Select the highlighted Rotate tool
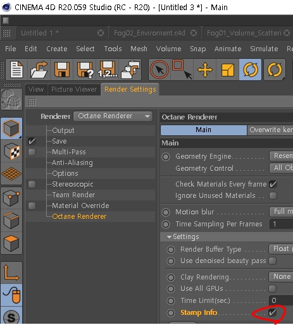The height and width of the screenshot is (325, 293). (250, 70)
